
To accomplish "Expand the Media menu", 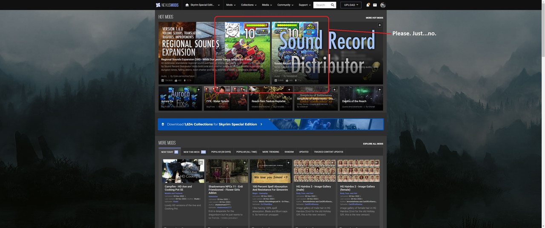I will pos(267,5).
